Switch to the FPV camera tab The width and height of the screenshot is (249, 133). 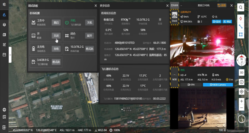[x=191, y=85]
